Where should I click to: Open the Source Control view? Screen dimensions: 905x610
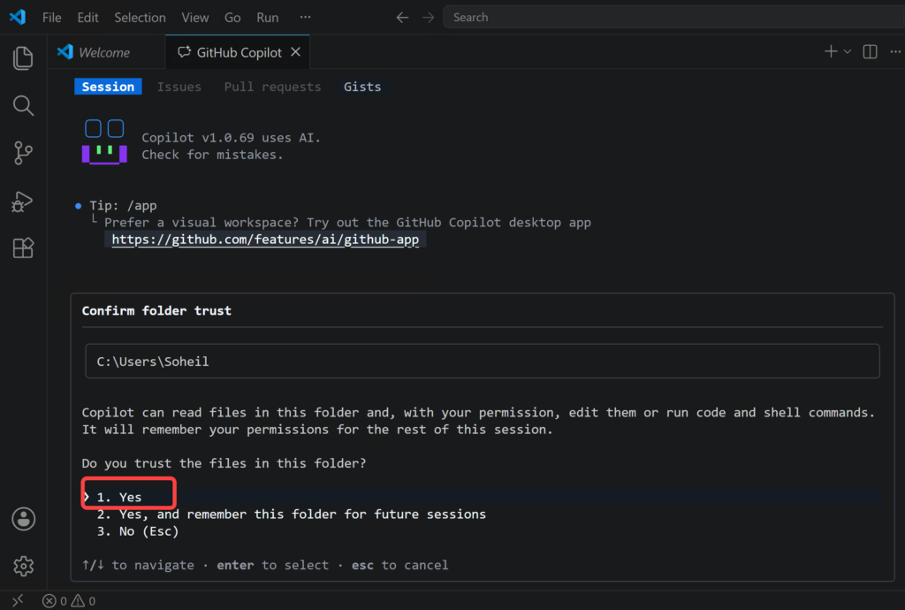click(x=23, y=153)
